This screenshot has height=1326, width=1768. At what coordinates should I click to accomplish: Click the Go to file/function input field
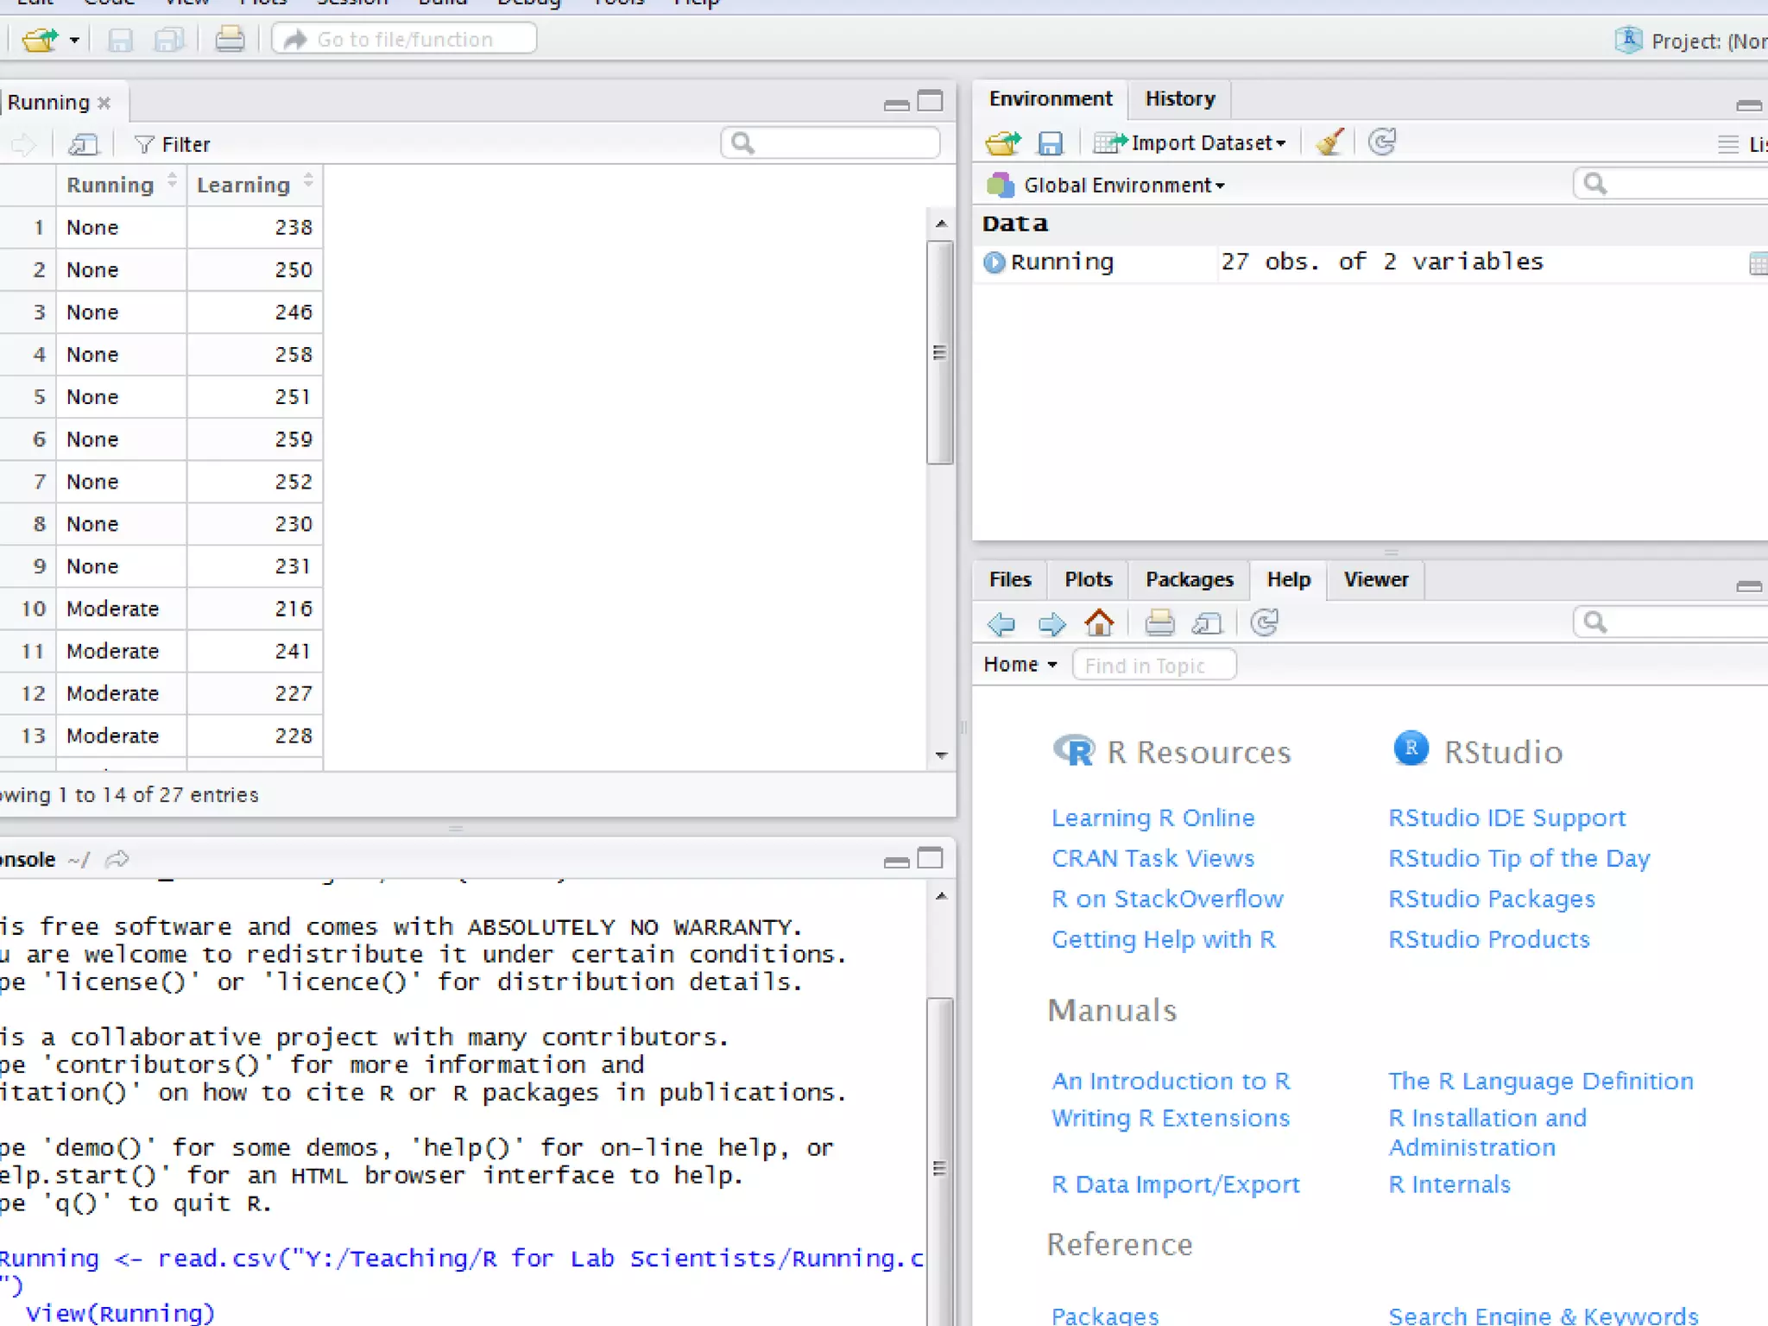406,40
